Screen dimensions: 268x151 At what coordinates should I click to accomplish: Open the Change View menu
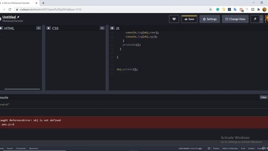[235, 19]
